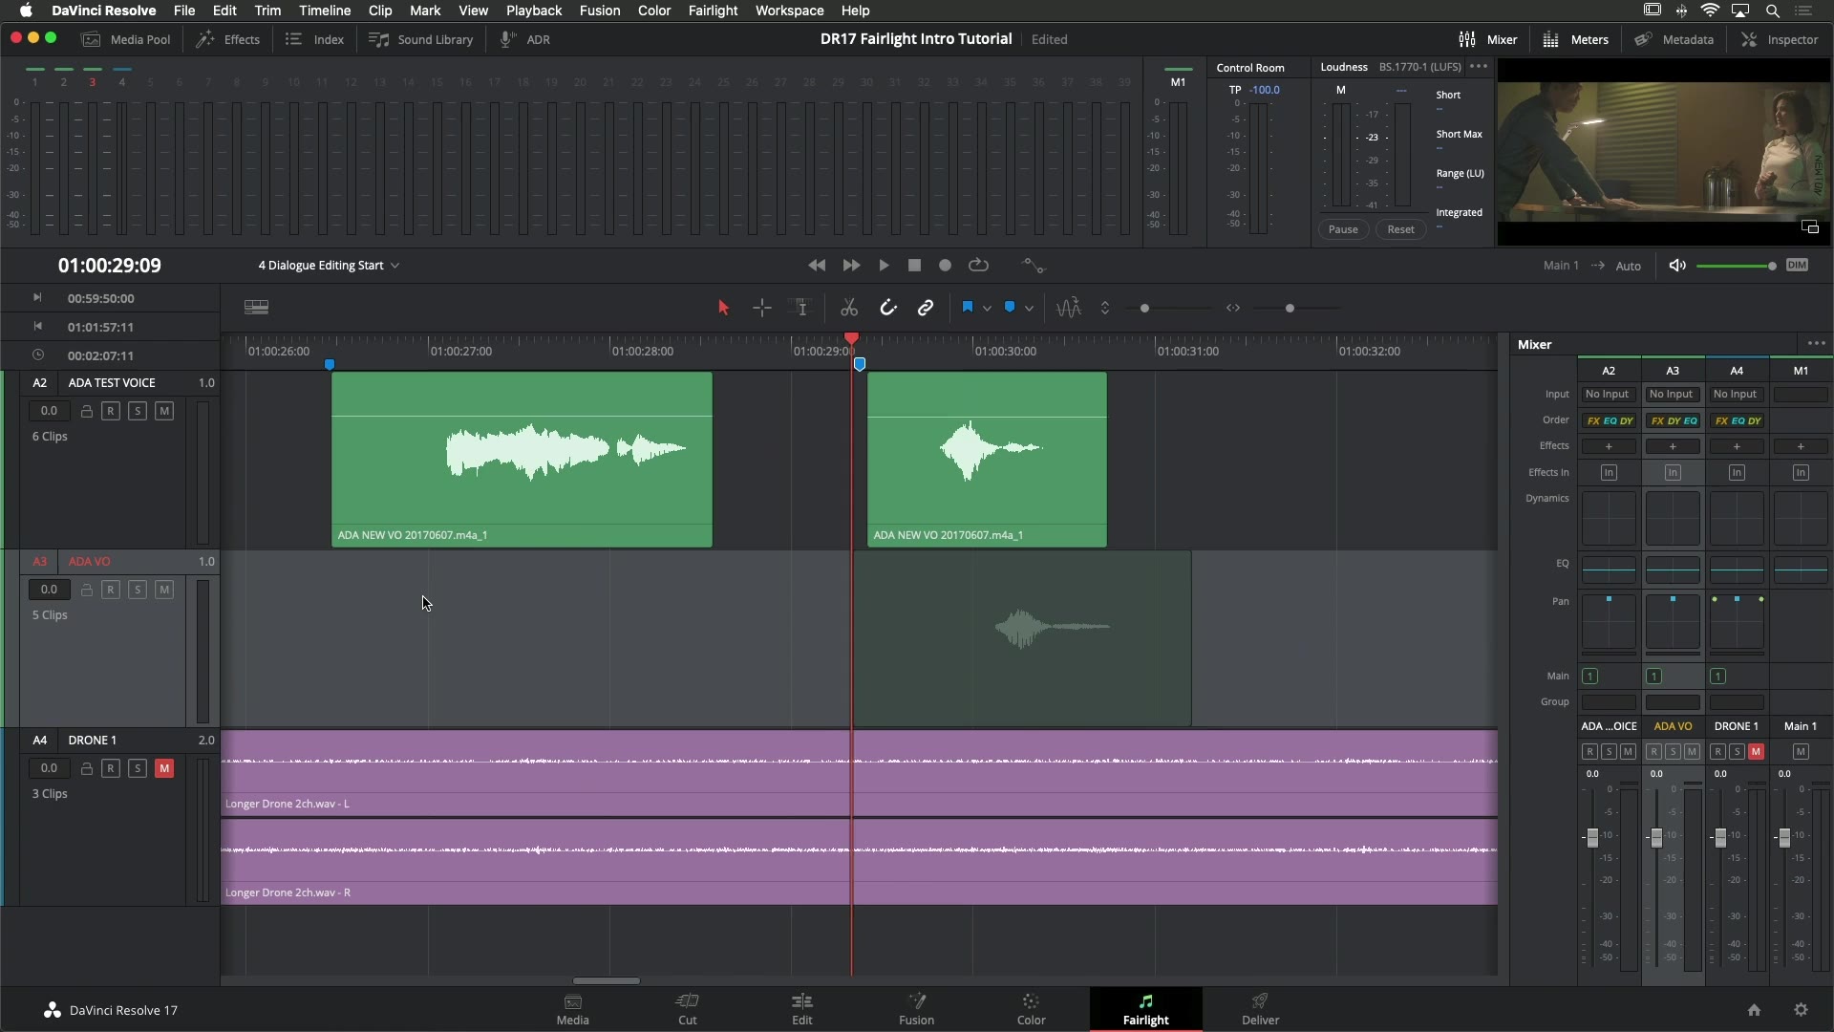Switch to the Color page

point(1031,1009)
